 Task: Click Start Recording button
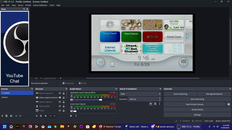(197, 99)
